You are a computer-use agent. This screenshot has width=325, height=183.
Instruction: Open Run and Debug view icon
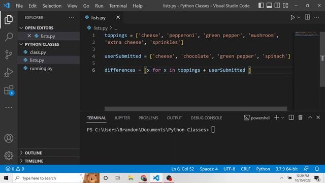(9, 72)
